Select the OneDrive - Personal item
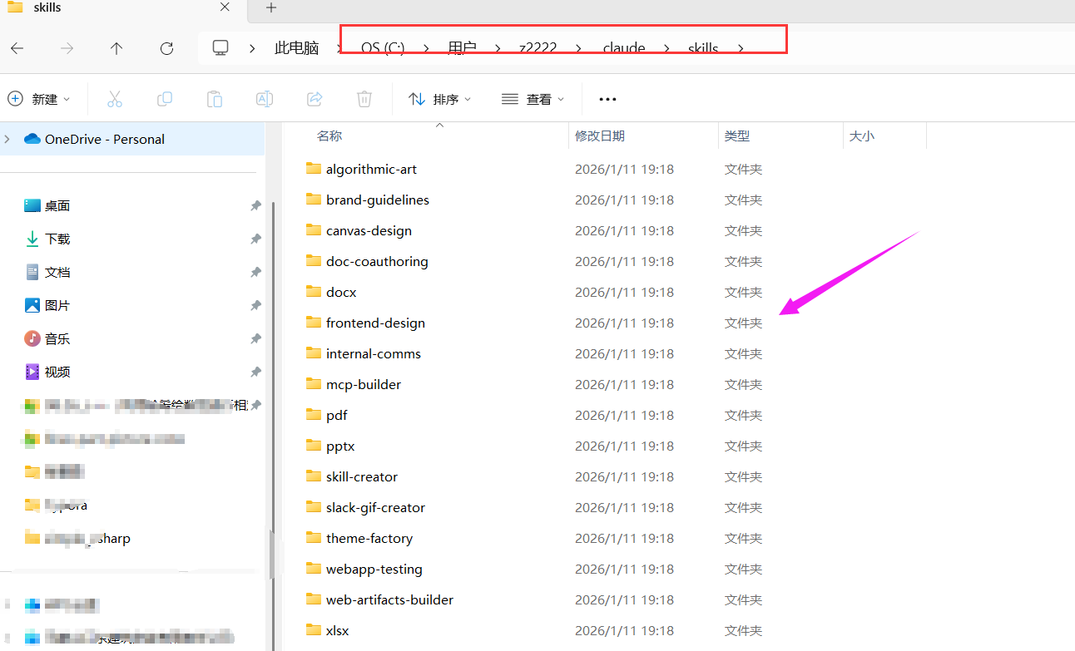This screenshot has height=651, width=1075. click(x=132, y=139)
